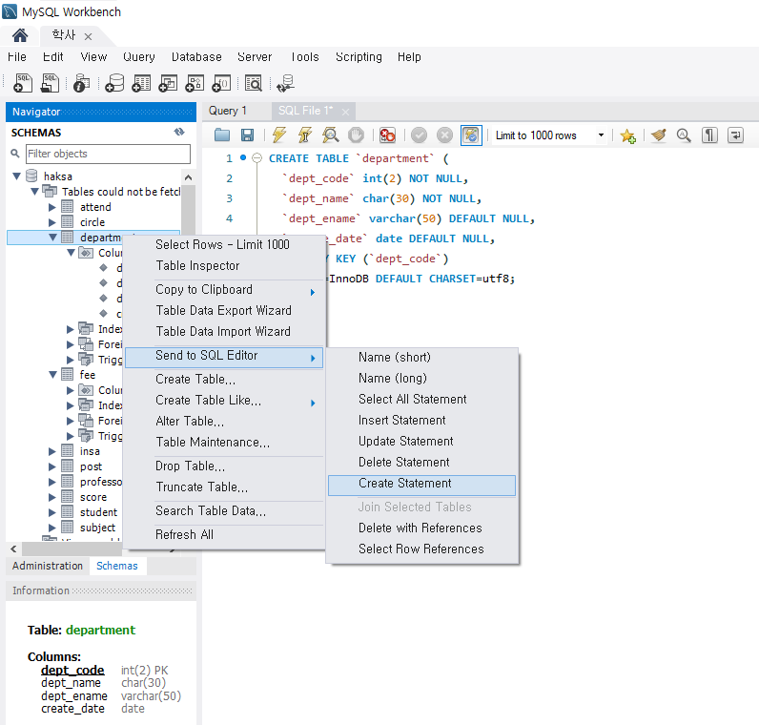Save the script with the floppy disk icon
Image resolution: width=759 pixels, height=725 pixels.
point(247,135)
